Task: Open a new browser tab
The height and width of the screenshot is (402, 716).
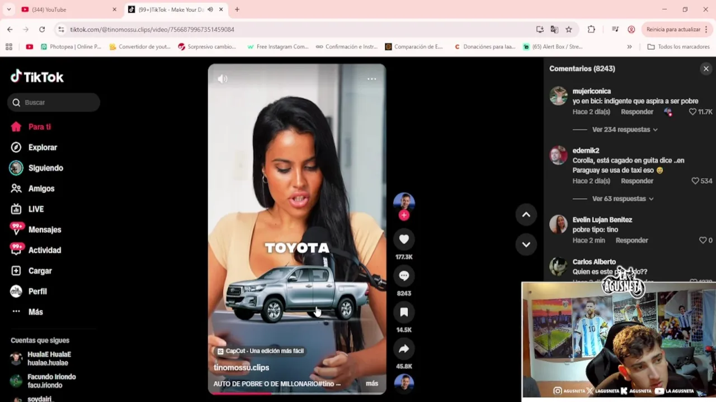Action: pyautogui.click(x=237, y=9)
